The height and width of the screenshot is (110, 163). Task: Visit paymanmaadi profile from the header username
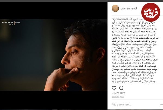(x=129, y=8)
